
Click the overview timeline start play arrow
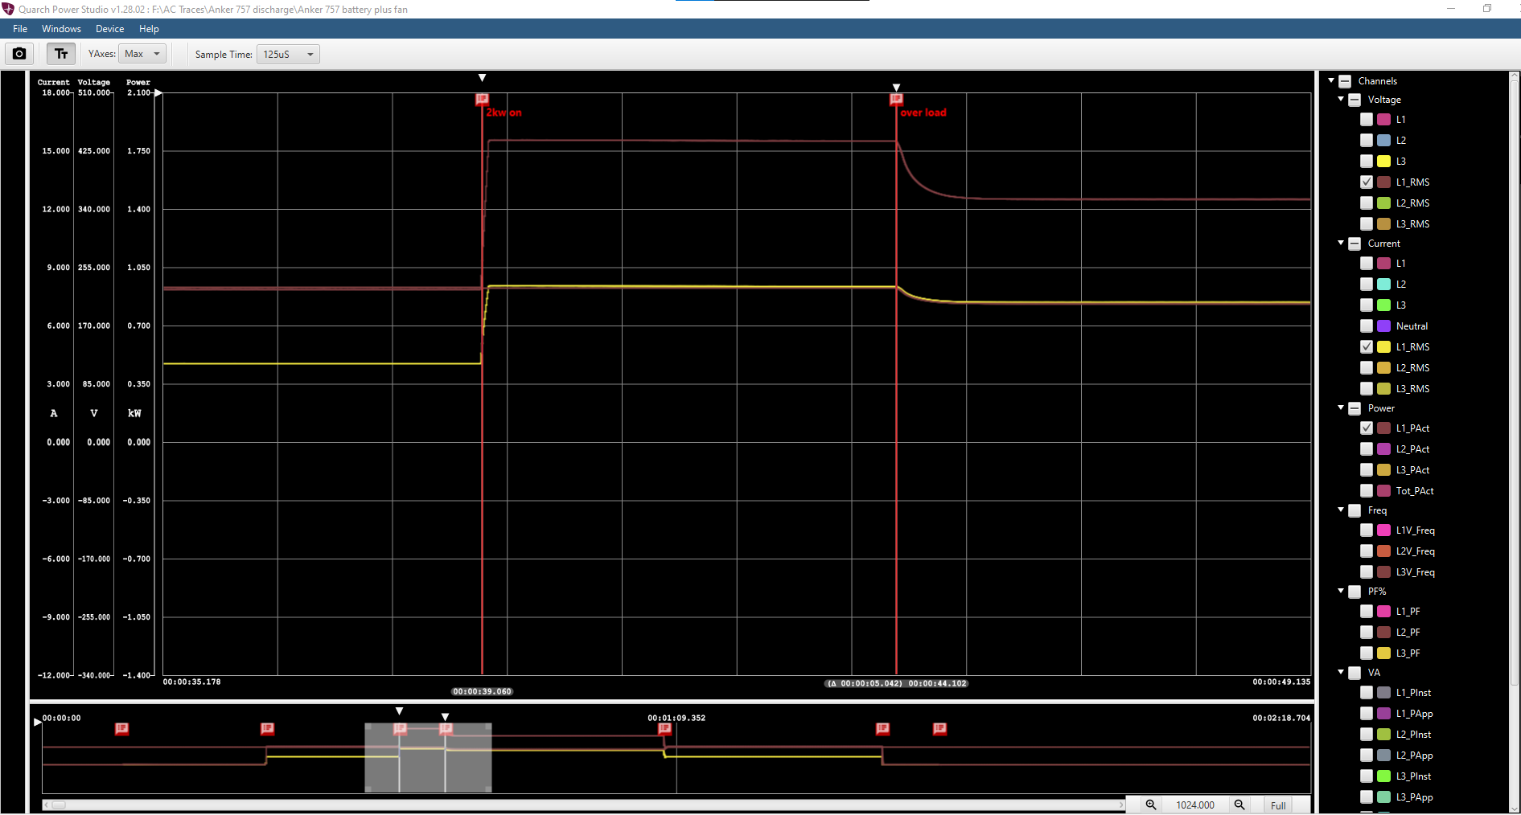pyautogui.click(x=37, y=723)
